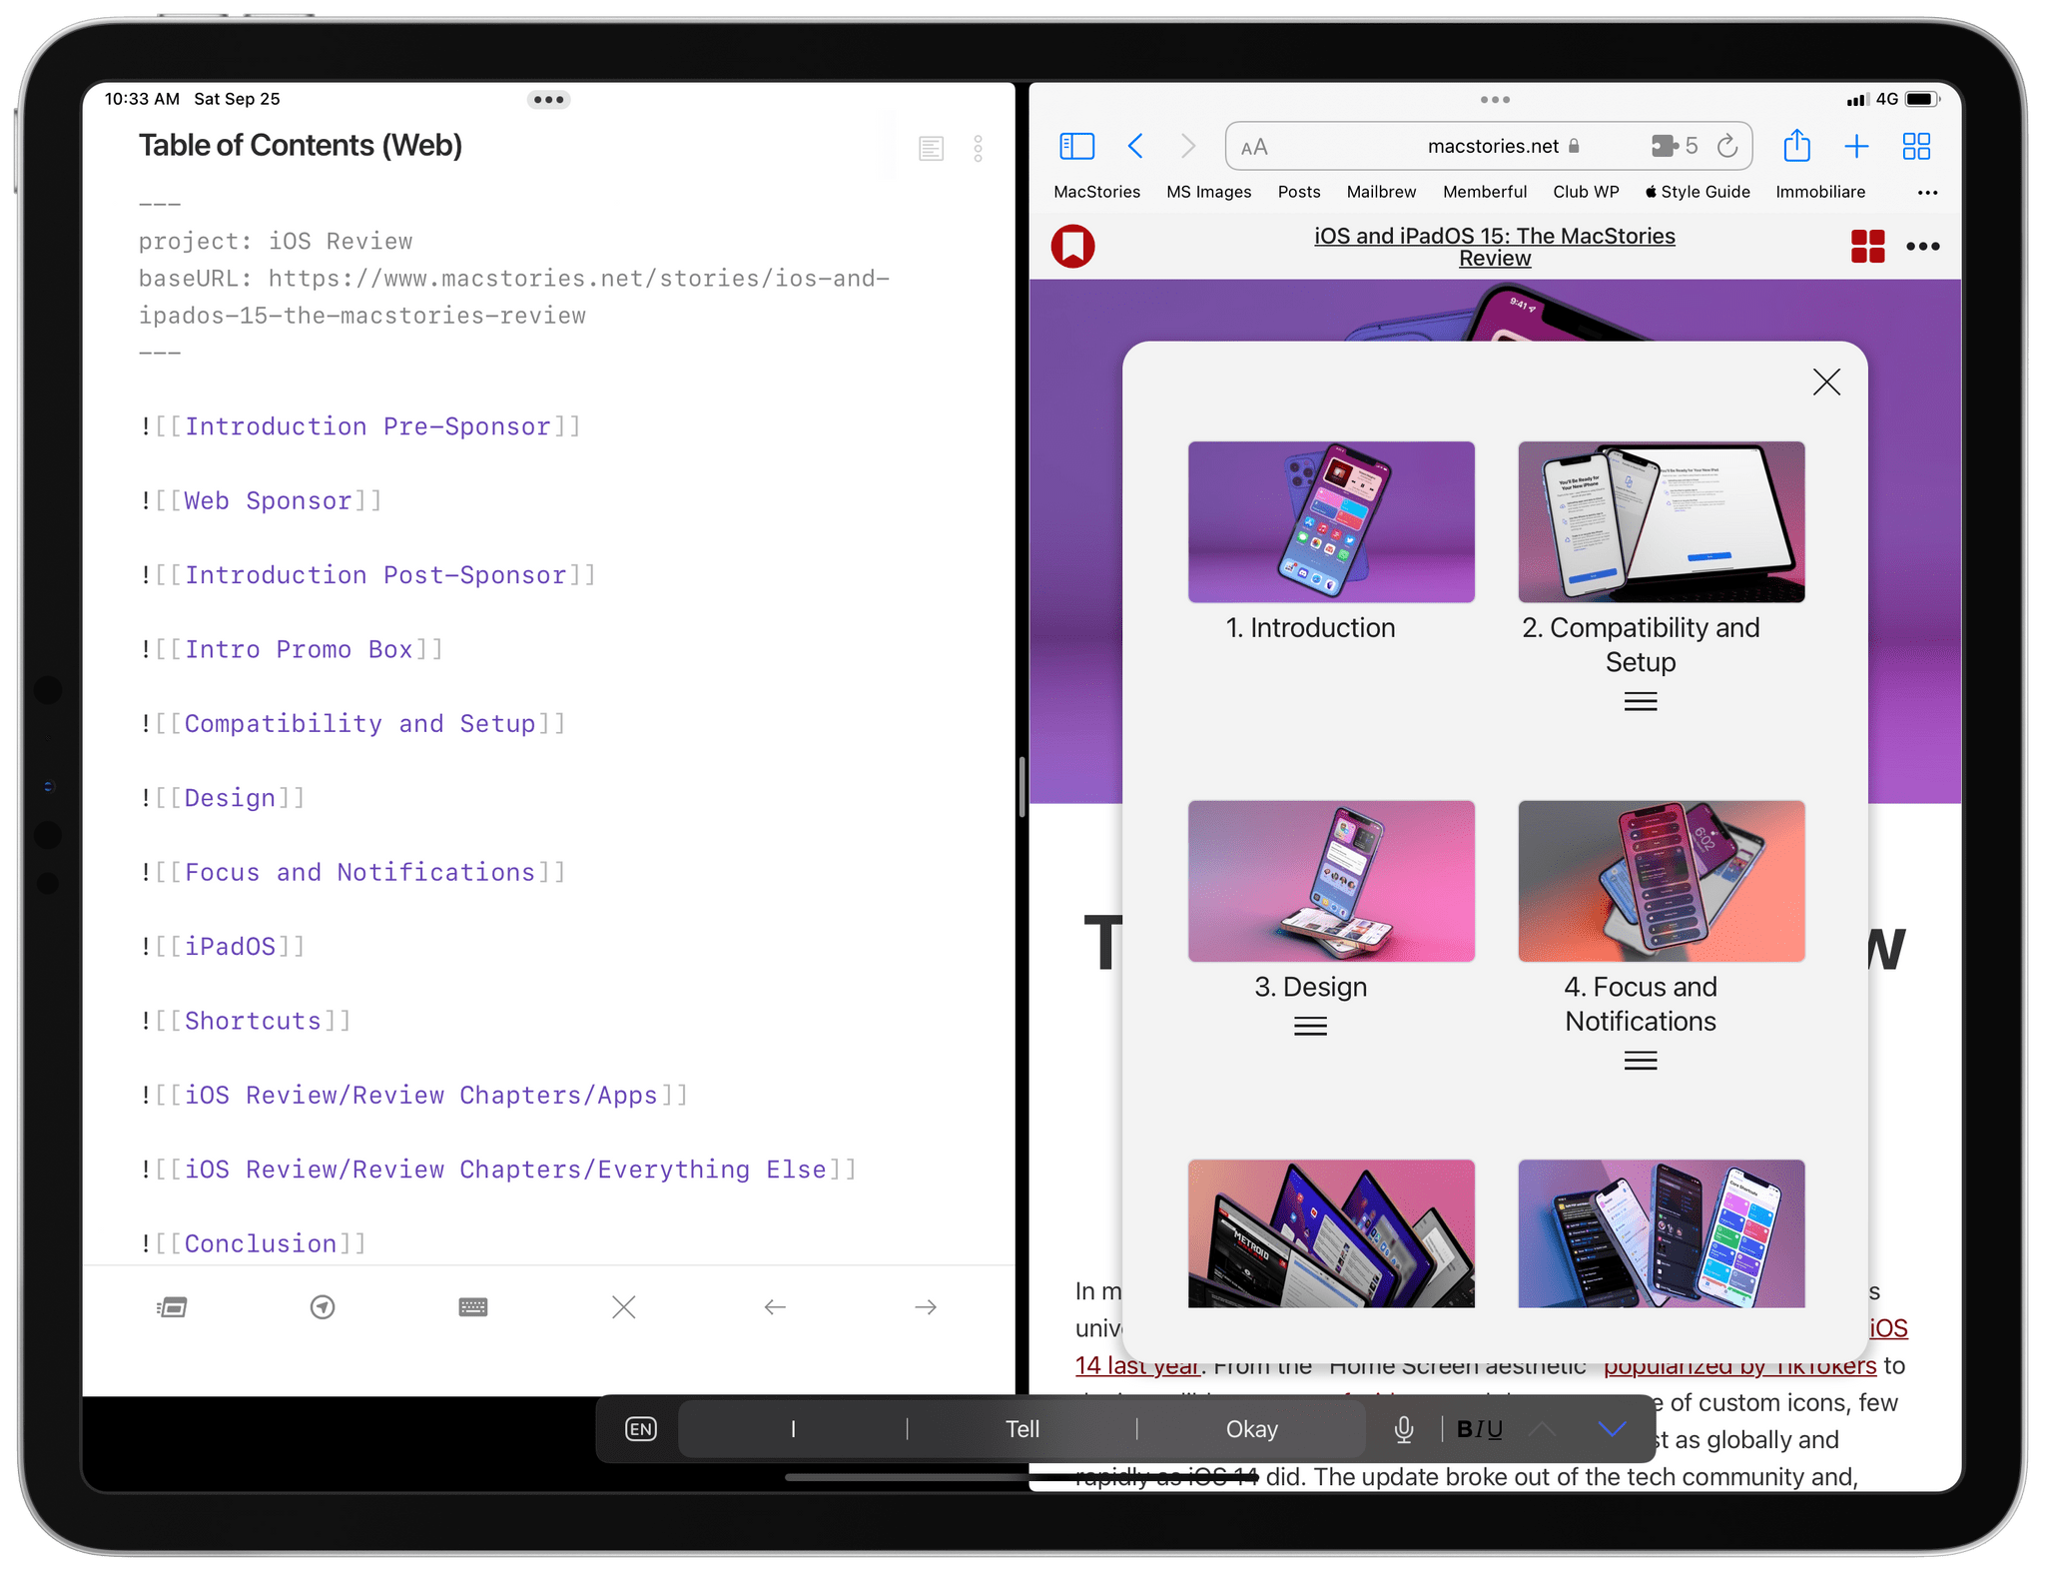
Task: Open Mailbrew bookmark
Action: tap(1381, 192)
